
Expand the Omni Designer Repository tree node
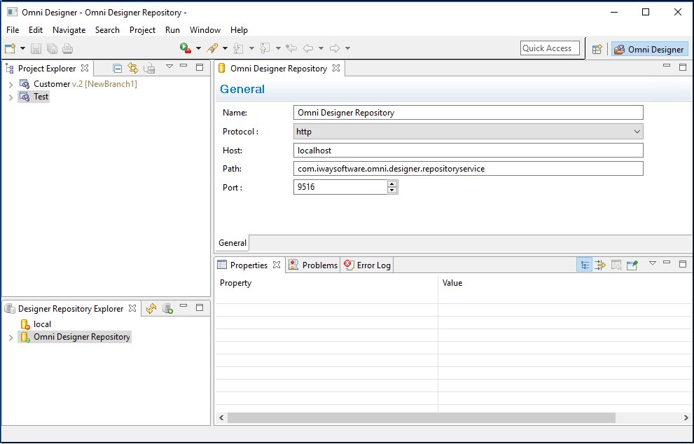11,338
